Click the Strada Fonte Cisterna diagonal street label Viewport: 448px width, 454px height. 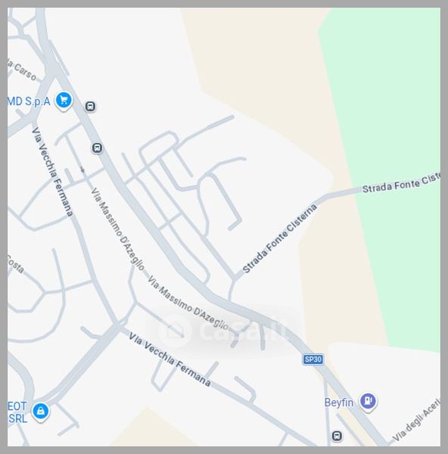coord(280,238)
